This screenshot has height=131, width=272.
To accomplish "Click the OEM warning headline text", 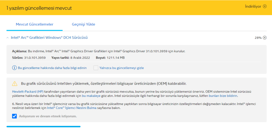I will click(x=104, y=84).
